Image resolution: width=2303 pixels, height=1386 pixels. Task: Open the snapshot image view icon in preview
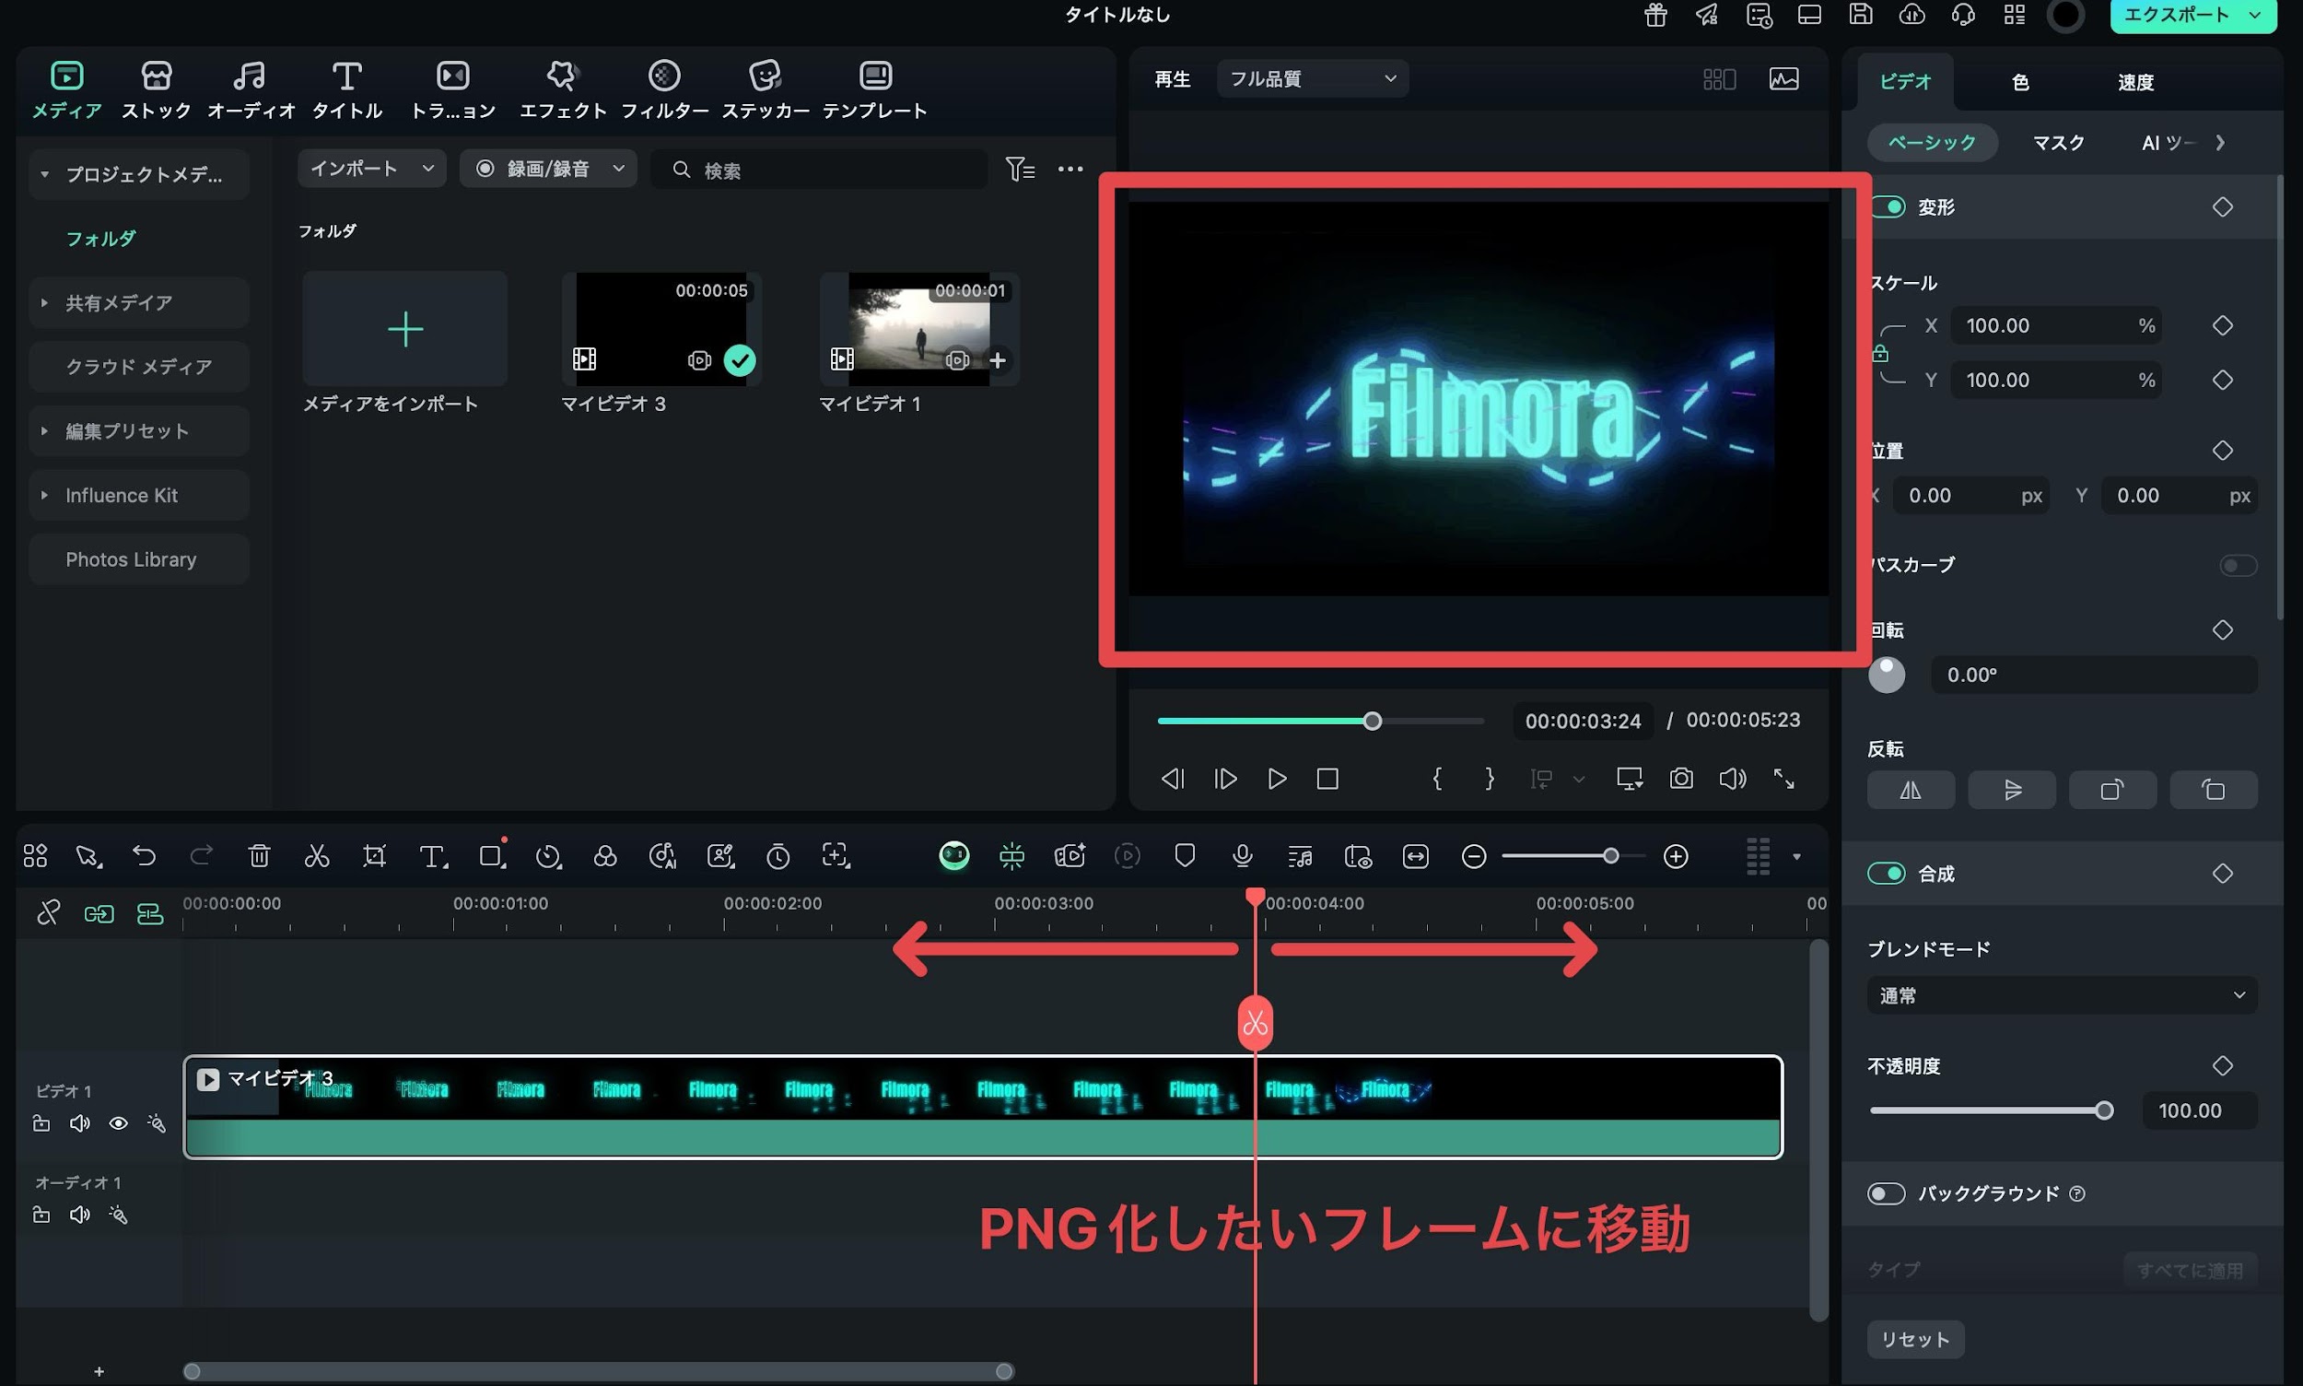[x=1784, y=78]
